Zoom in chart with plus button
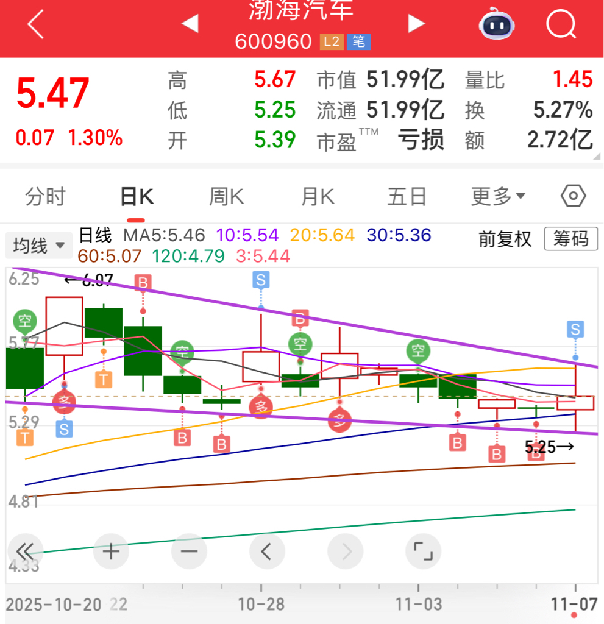 pyautogui.click(x=111, y=551)
